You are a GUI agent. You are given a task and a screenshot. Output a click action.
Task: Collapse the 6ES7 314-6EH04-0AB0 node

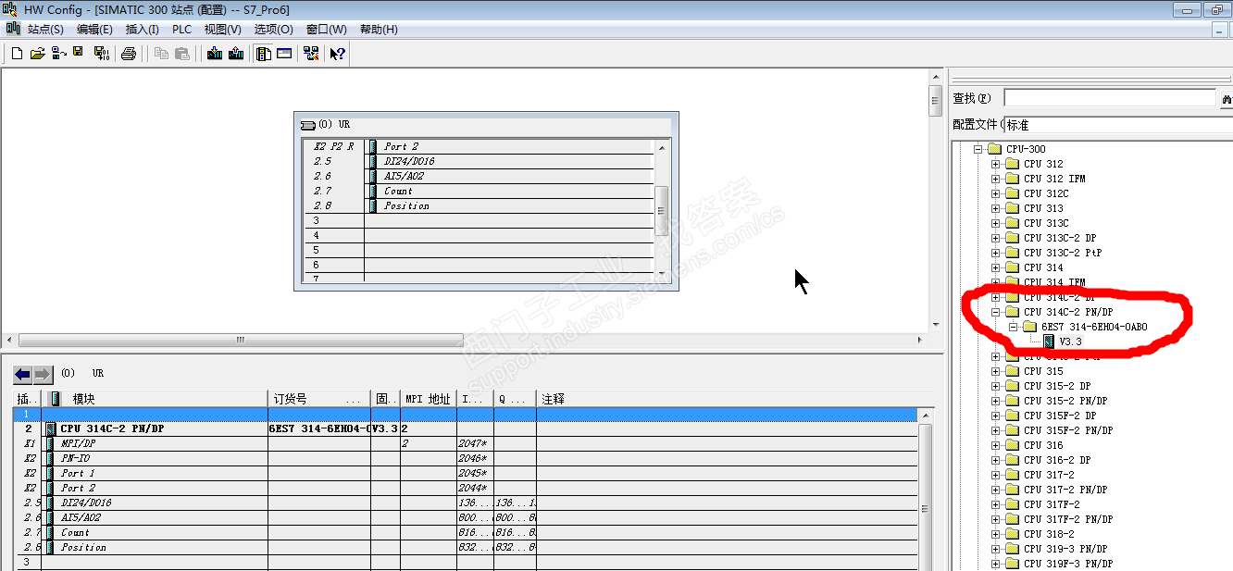1014,327
